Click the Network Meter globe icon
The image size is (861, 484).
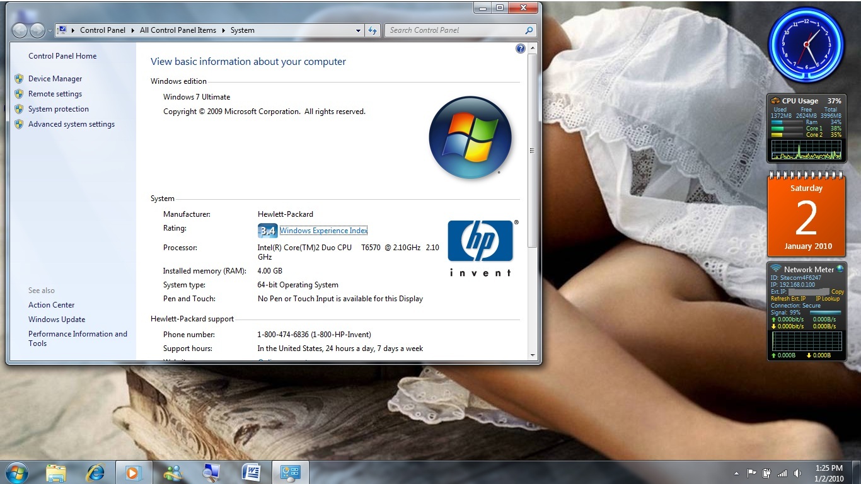click(x=840, y=269)
